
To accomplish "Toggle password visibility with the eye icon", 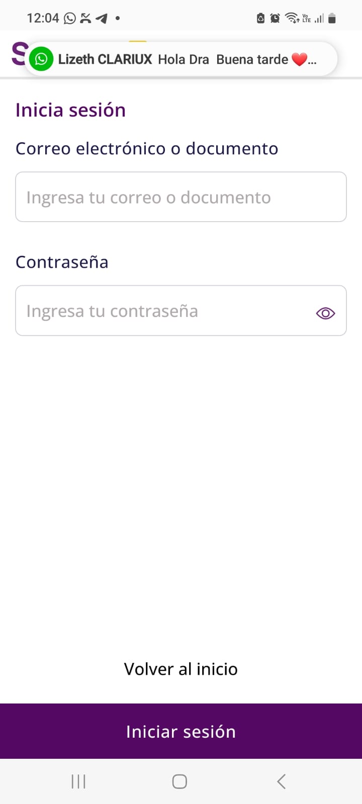I will (325, 313).
